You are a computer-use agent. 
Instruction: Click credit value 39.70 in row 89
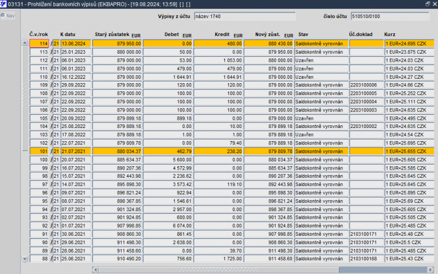(x=218, y=251)
